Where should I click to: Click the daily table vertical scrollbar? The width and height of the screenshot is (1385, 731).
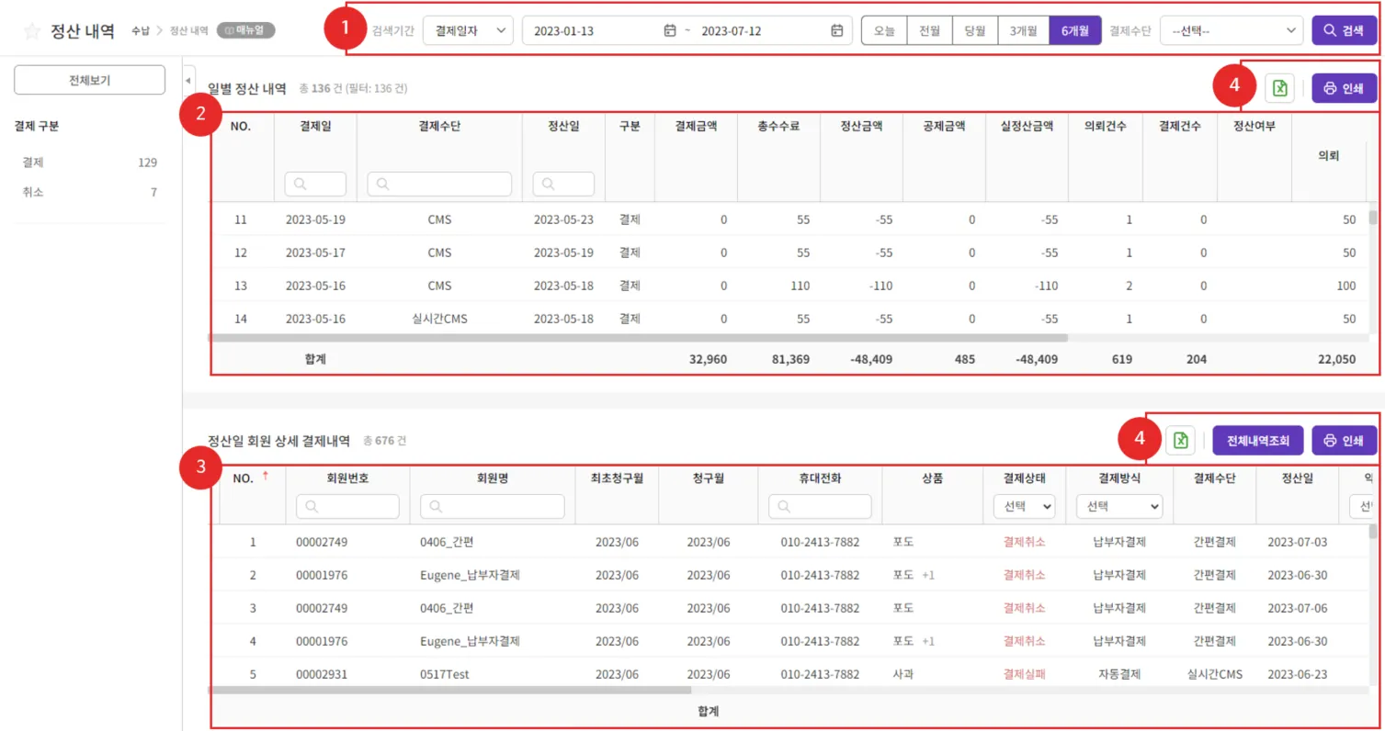tap(1373, 219)
